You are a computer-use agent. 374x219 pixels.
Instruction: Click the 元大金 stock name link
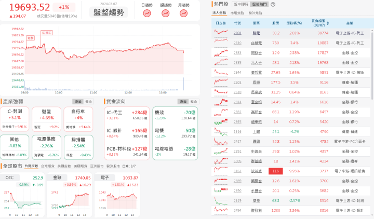(257, 63)
